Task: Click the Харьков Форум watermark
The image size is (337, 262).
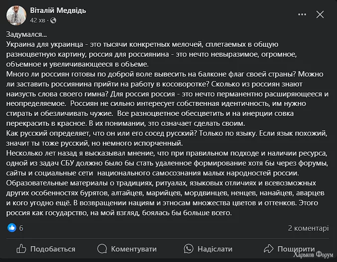Action: (x=313, y=257)
